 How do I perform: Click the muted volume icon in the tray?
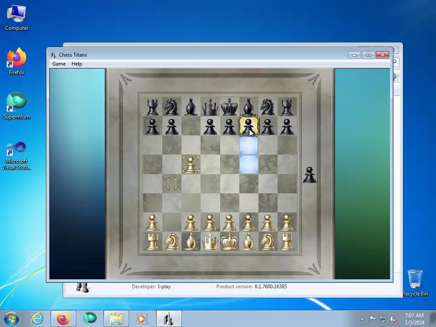393,319
